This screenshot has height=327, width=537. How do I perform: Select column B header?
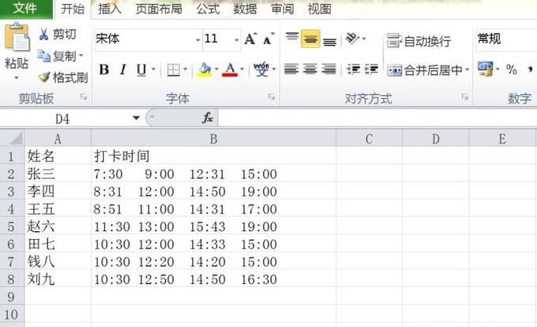point(213,139)
